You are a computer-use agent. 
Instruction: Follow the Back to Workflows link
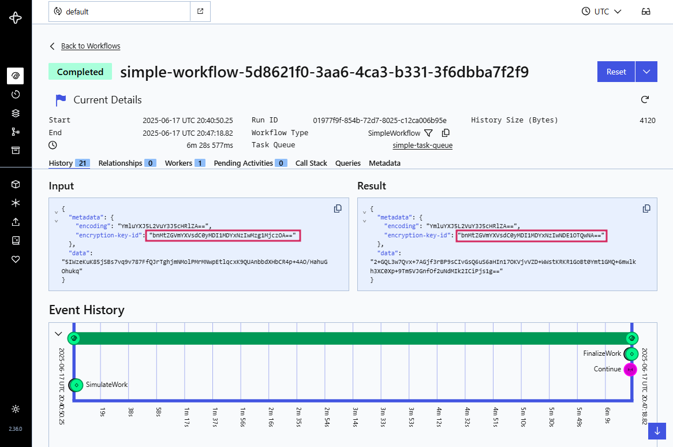(x=91, y=46)
